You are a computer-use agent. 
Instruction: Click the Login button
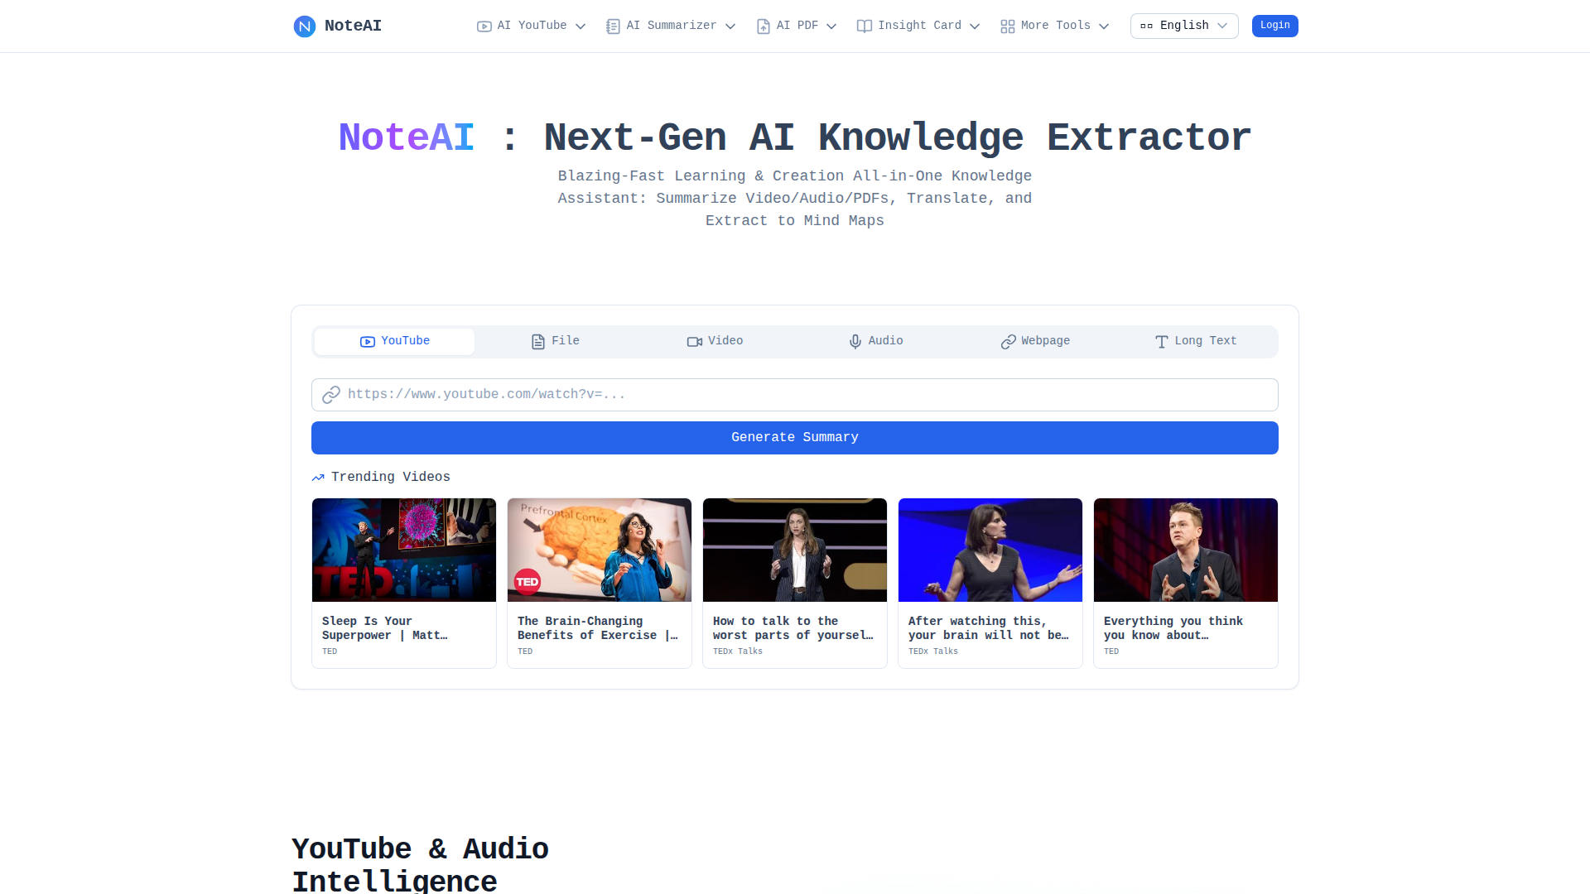point(1274,26)
